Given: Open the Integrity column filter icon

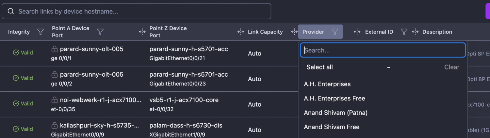Looking at the screenshot, I should click(41, 32).
